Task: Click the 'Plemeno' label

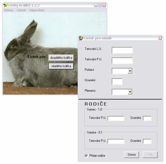Action: (90, 91)
